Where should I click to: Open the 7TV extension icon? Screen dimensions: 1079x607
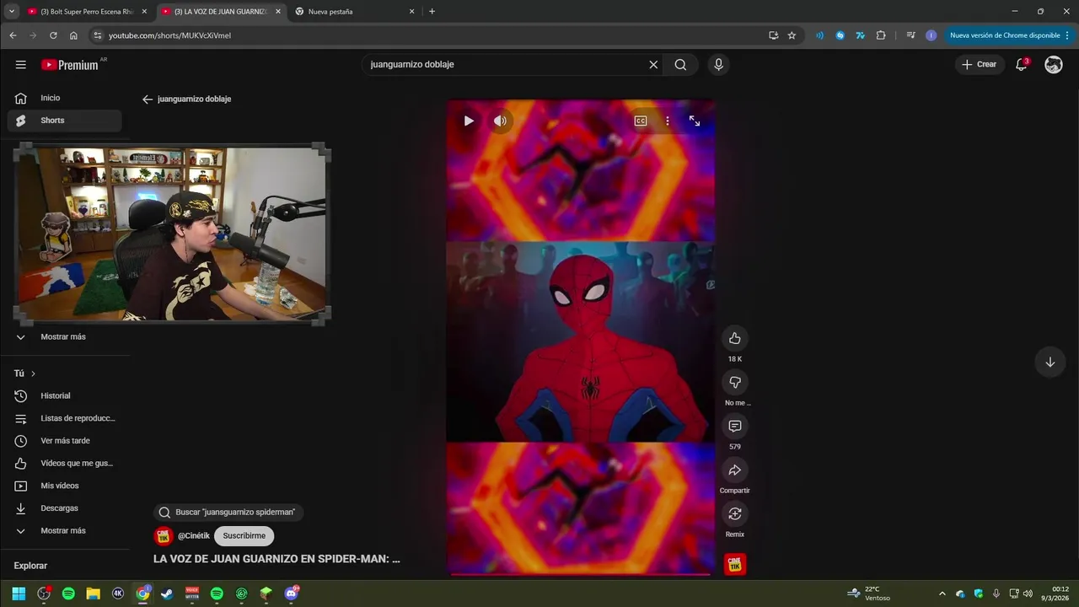860,35
